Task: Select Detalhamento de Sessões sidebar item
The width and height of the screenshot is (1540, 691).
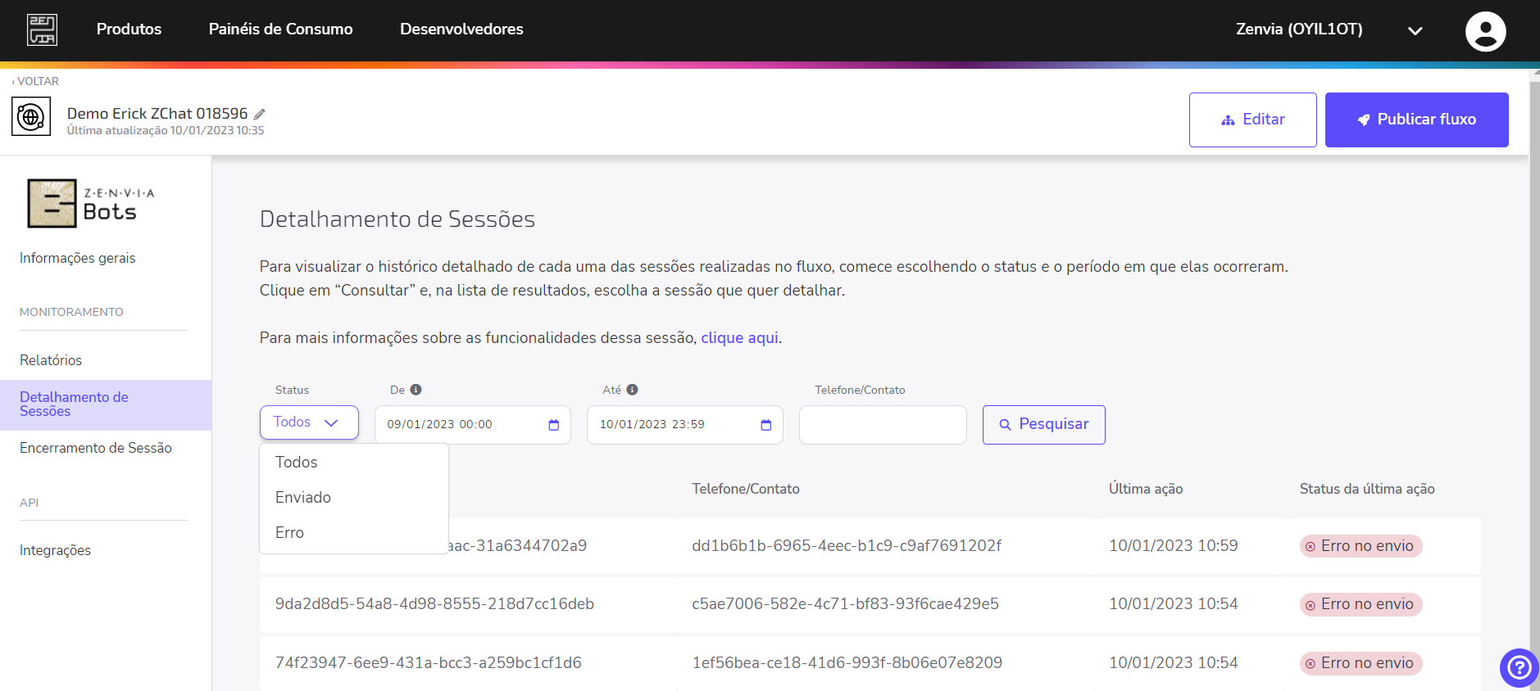Action: [x=106, y=404]
